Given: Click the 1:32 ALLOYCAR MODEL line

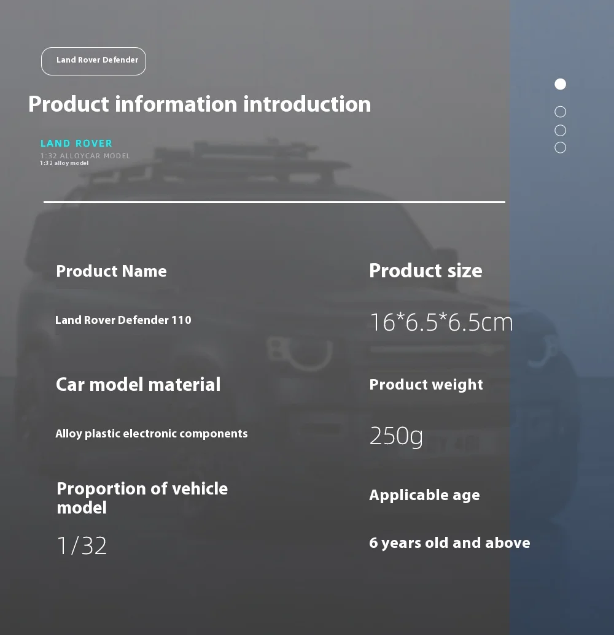Looking at the screenshot, I should tap(85, 156).
